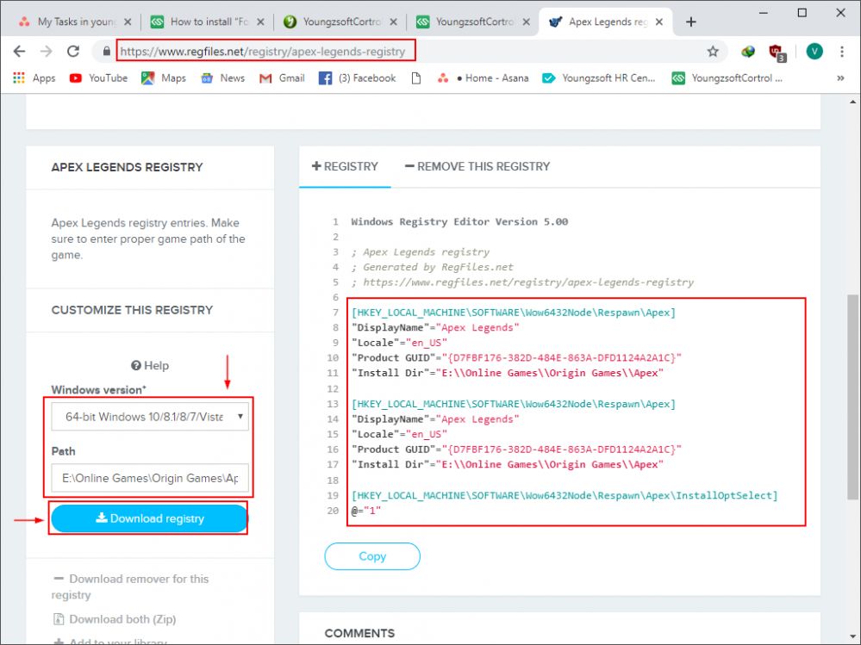Click Download remover for this registry
The image size is (861, 645).
coord(131,586)
